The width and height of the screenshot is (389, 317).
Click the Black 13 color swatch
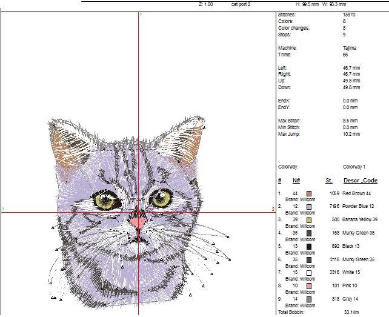309,246
